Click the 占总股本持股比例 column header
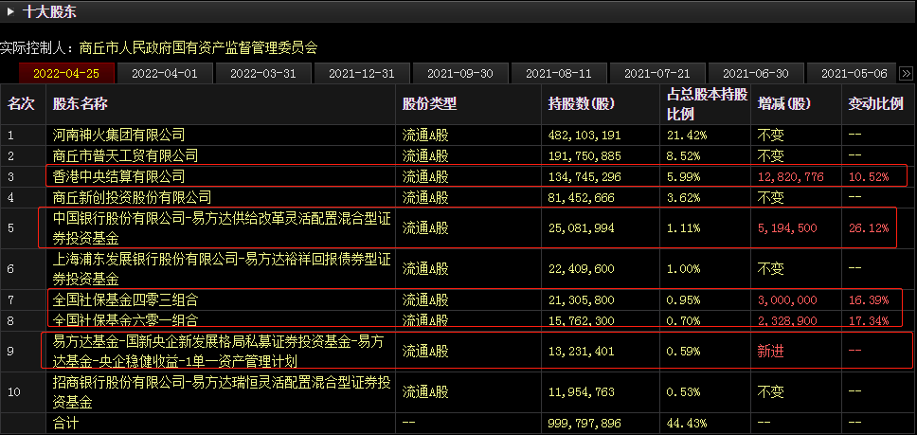This screenshot has width=917, height=435. 707,104
